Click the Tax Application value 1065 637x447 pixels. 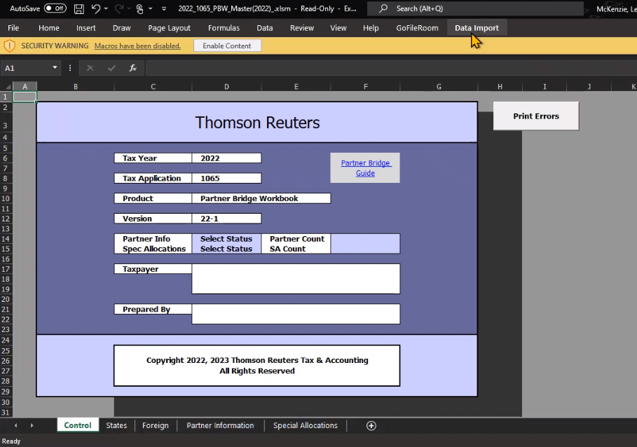click(x=226, y=178)
